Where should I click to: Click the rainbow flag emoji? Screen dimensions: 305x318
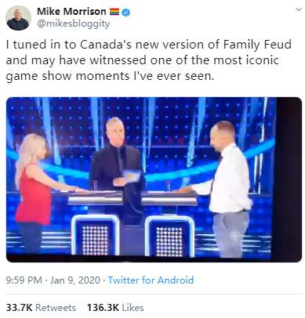(x=114, y=12)
